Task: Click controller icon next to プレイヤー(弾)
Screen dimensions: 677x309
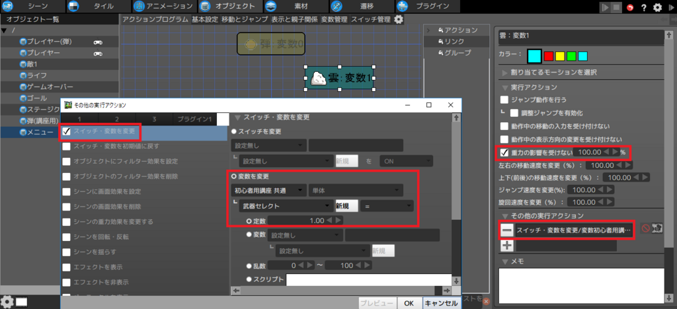Action: pyautogui.click(x=99, y=42)
